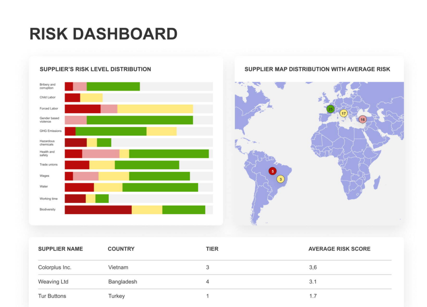Select the TIER column header

click(212, 249)
